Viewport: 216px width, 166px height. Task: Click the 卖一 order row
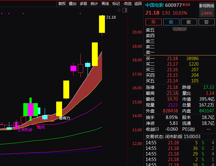coord(180,52)
